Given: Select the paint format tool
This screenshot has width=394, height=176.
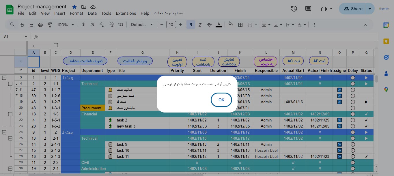Looking at the screenshot, I should point(50,25).
